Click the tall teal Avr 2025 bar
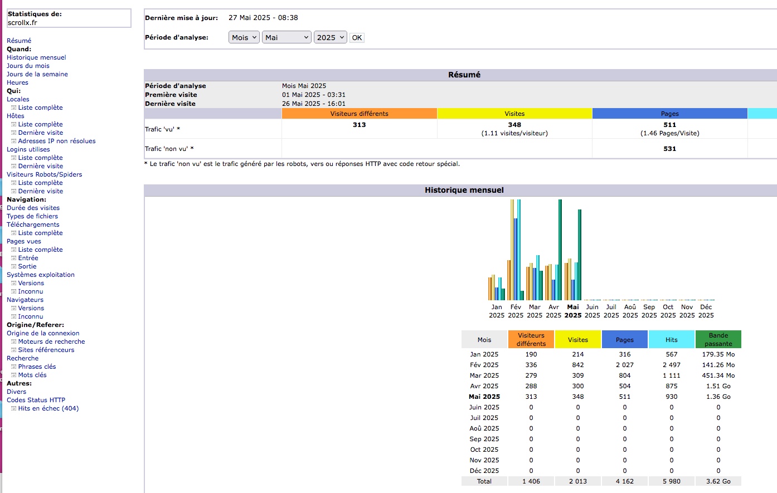Screen dimensions: 777x493 tap(560, 251)
